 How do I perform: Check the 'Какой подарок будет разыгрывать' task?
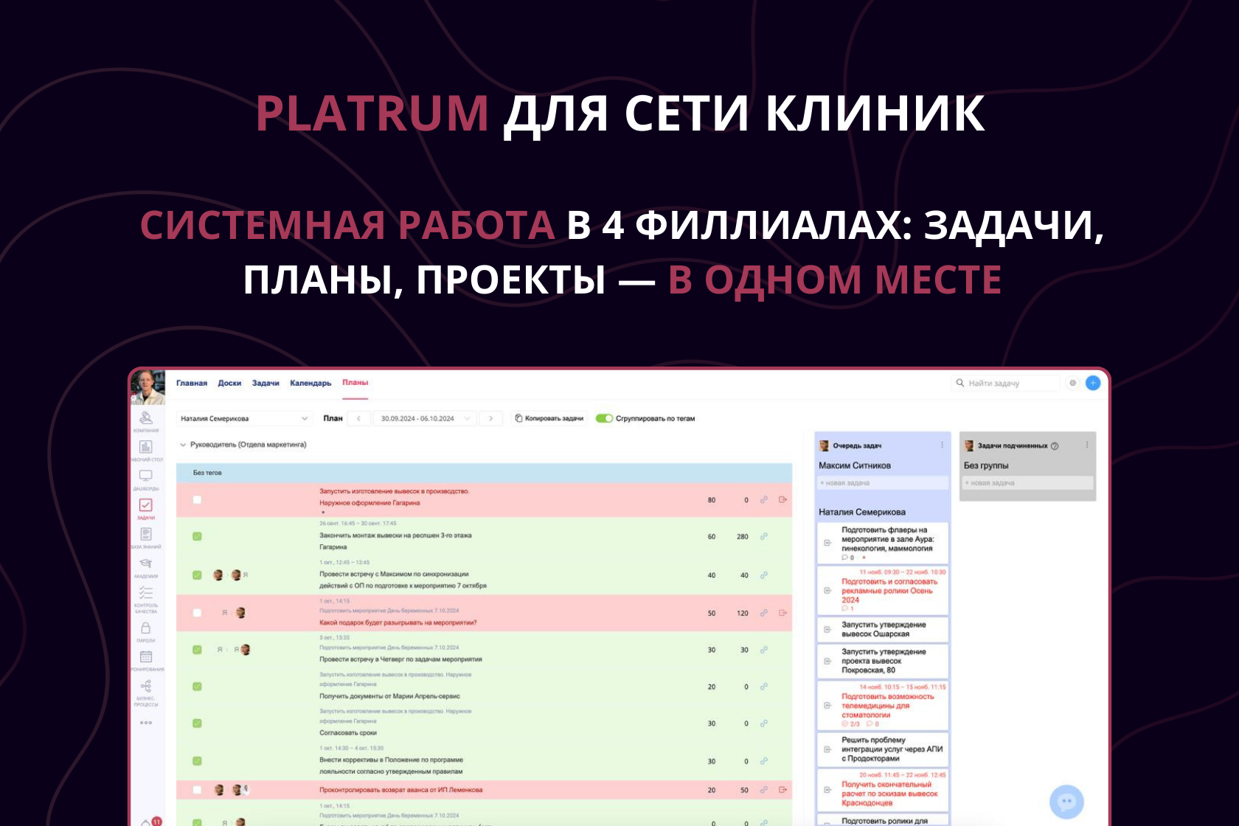pyautogui.click(x=197, y=613)
